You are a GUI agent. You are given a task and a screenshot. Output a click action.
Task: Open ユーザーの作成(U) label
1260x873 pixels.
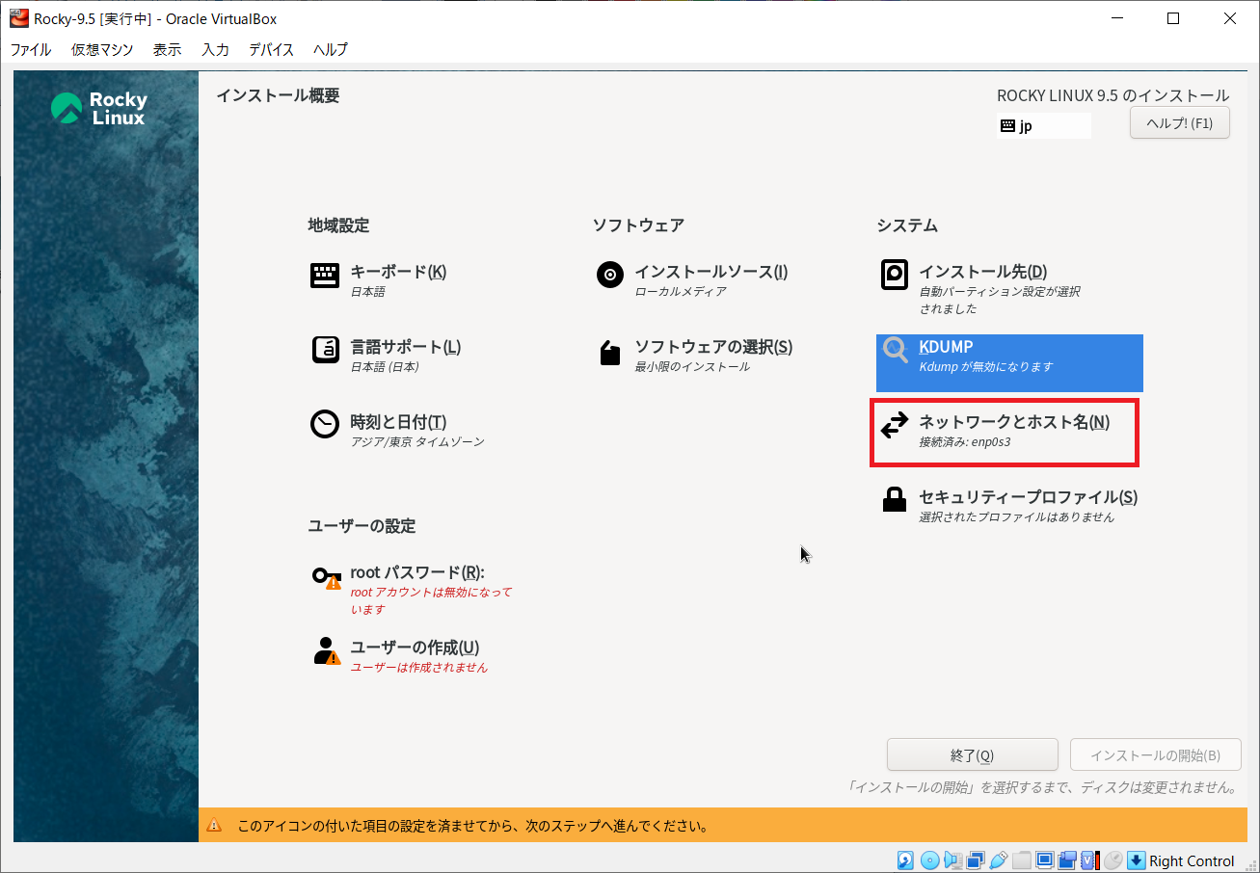click(415, 648)
